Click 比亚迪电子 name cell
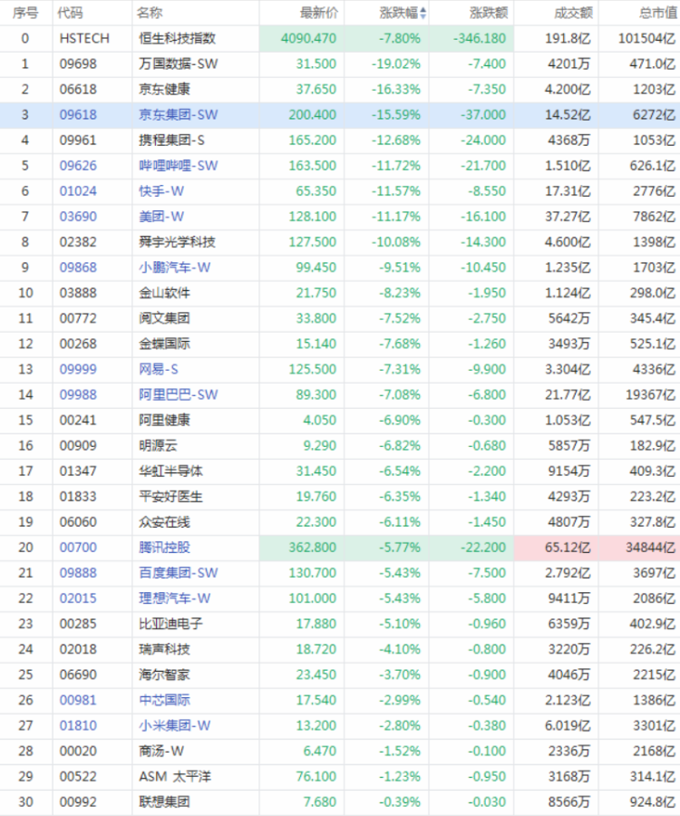 [x=170, y=624]
